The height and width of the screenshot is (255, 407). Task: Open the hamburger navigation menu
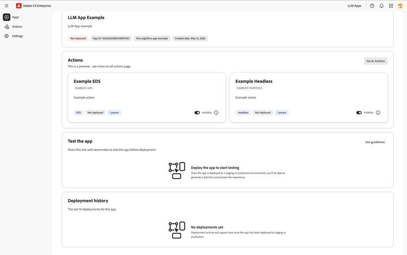[7, 6]
